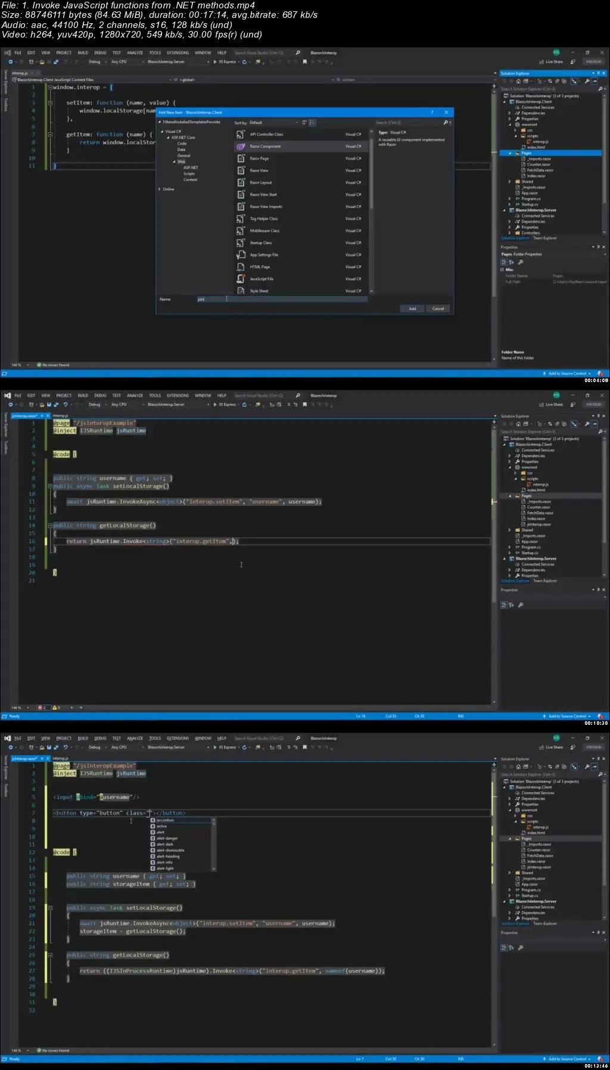Choose the JavaScript File template
The height and width of the screenshot is (1070, 610).
click(301, 279)
